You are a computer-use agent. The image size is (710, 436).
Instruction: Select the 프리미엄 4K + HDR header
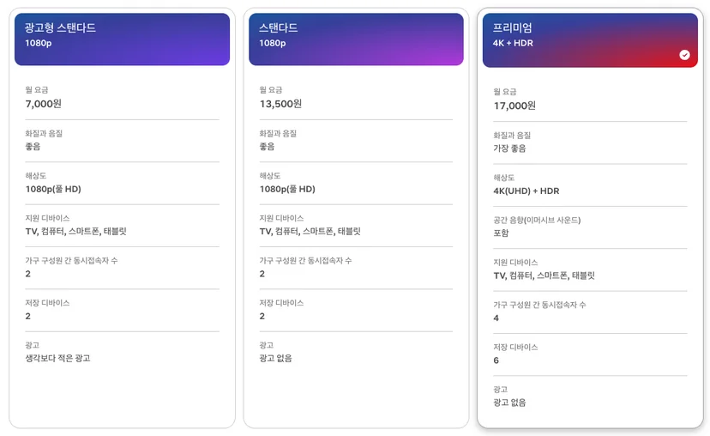(590, 40)
